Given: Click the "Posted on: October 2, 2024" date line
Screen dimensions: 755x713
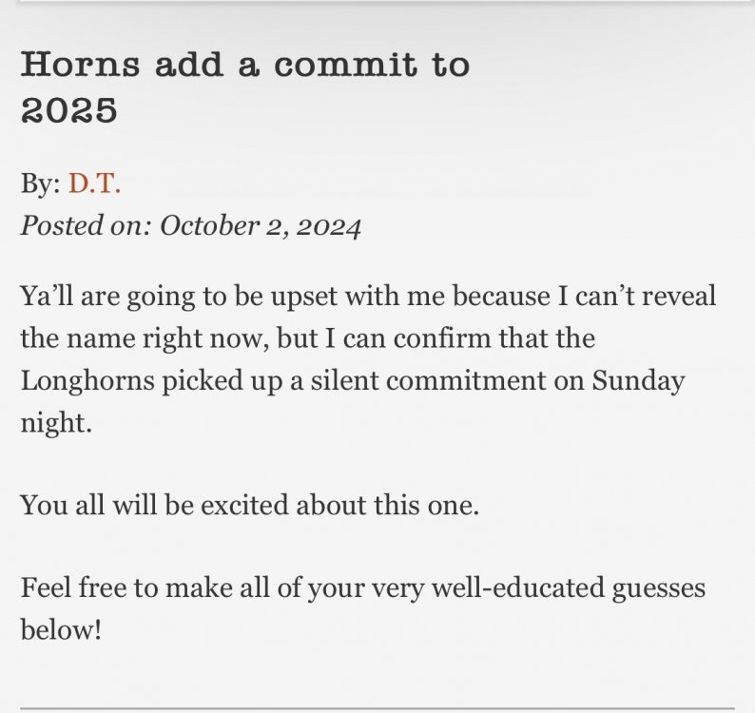Looking at the screenshot, I should tap(191, 226).
